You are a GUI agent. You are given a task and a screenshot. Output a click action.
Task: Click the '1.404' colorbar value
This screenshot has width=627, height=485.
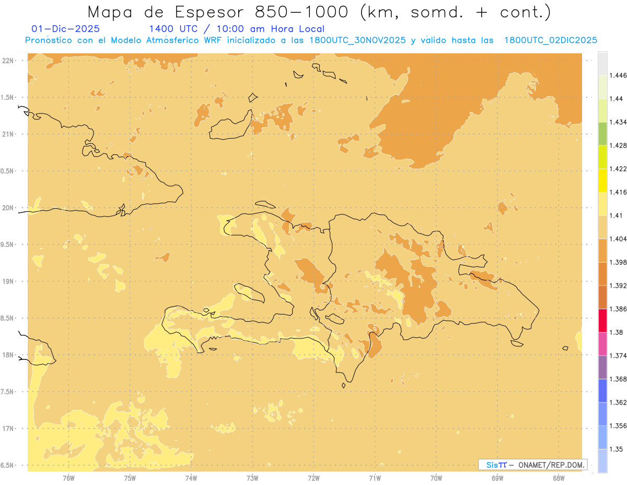coord(619,239)
